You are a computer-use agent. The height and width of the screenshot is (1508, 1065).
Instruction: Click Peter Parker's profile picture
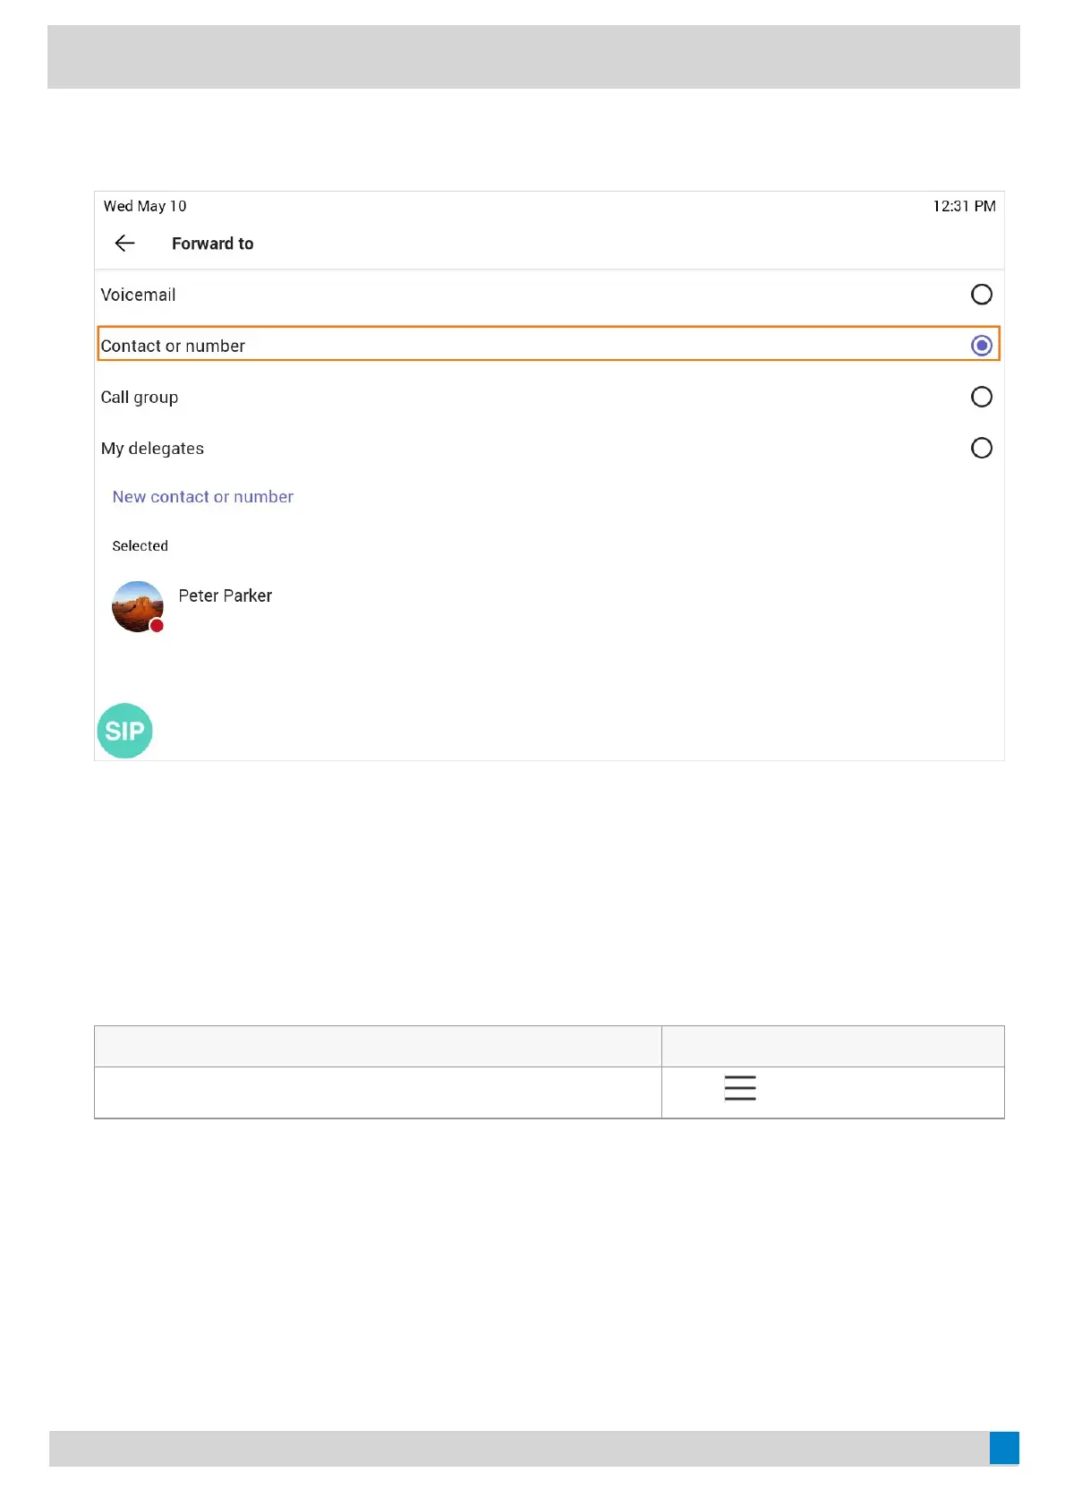pyautogui.click(x=136, y=605)
